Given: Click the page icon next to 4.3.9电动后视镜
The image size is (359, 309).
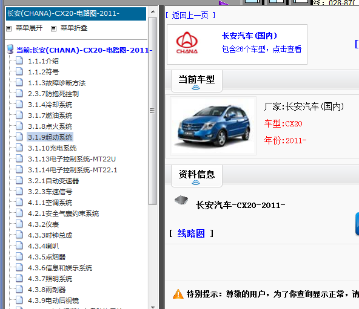Looking at the screenshot, I should pos(19,301).
